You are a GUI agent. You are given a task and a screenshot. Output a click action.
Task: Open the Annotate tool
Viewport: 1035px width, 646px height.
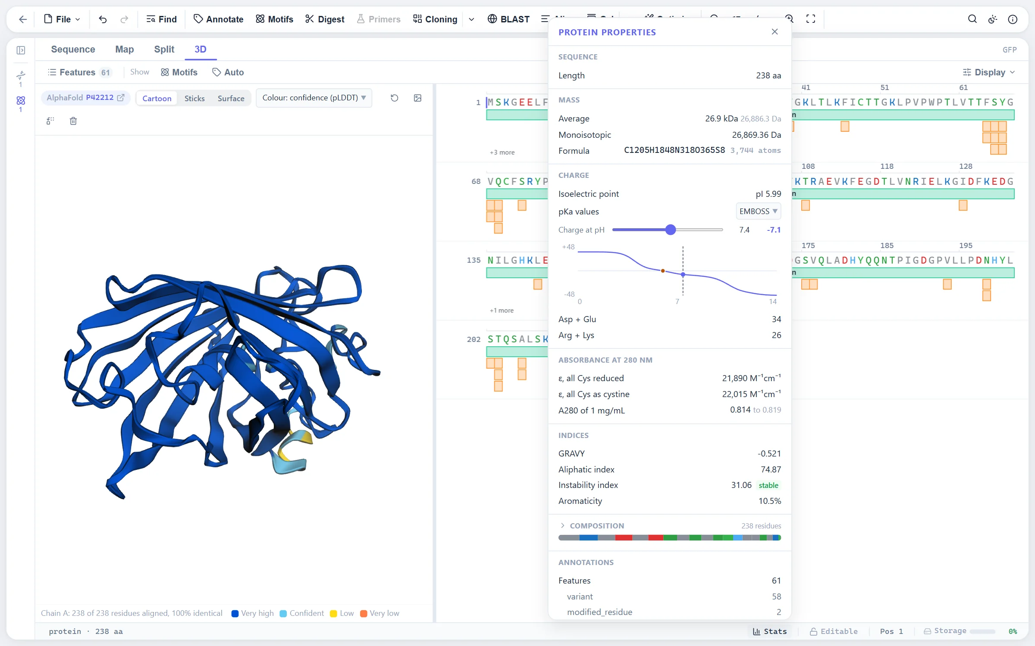218,19
